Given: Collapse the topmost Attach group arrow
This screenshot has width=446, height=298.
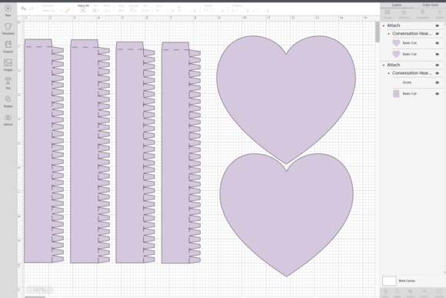Looking at the screenshot, I should (384, 25).
